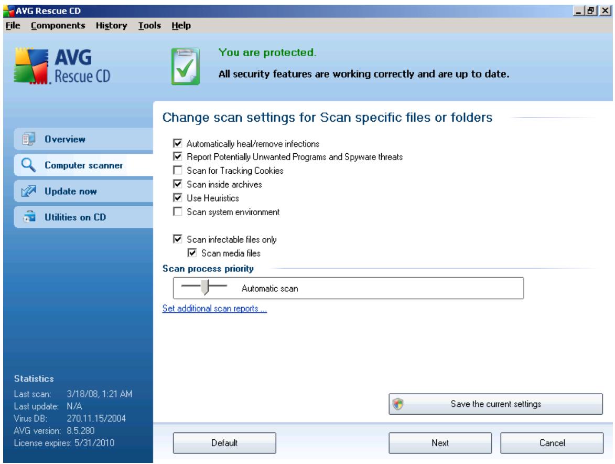Image resolution: width=615 pixels, height=464 pixels.
Task: Go to the Overview section
Action: (83, 139)
